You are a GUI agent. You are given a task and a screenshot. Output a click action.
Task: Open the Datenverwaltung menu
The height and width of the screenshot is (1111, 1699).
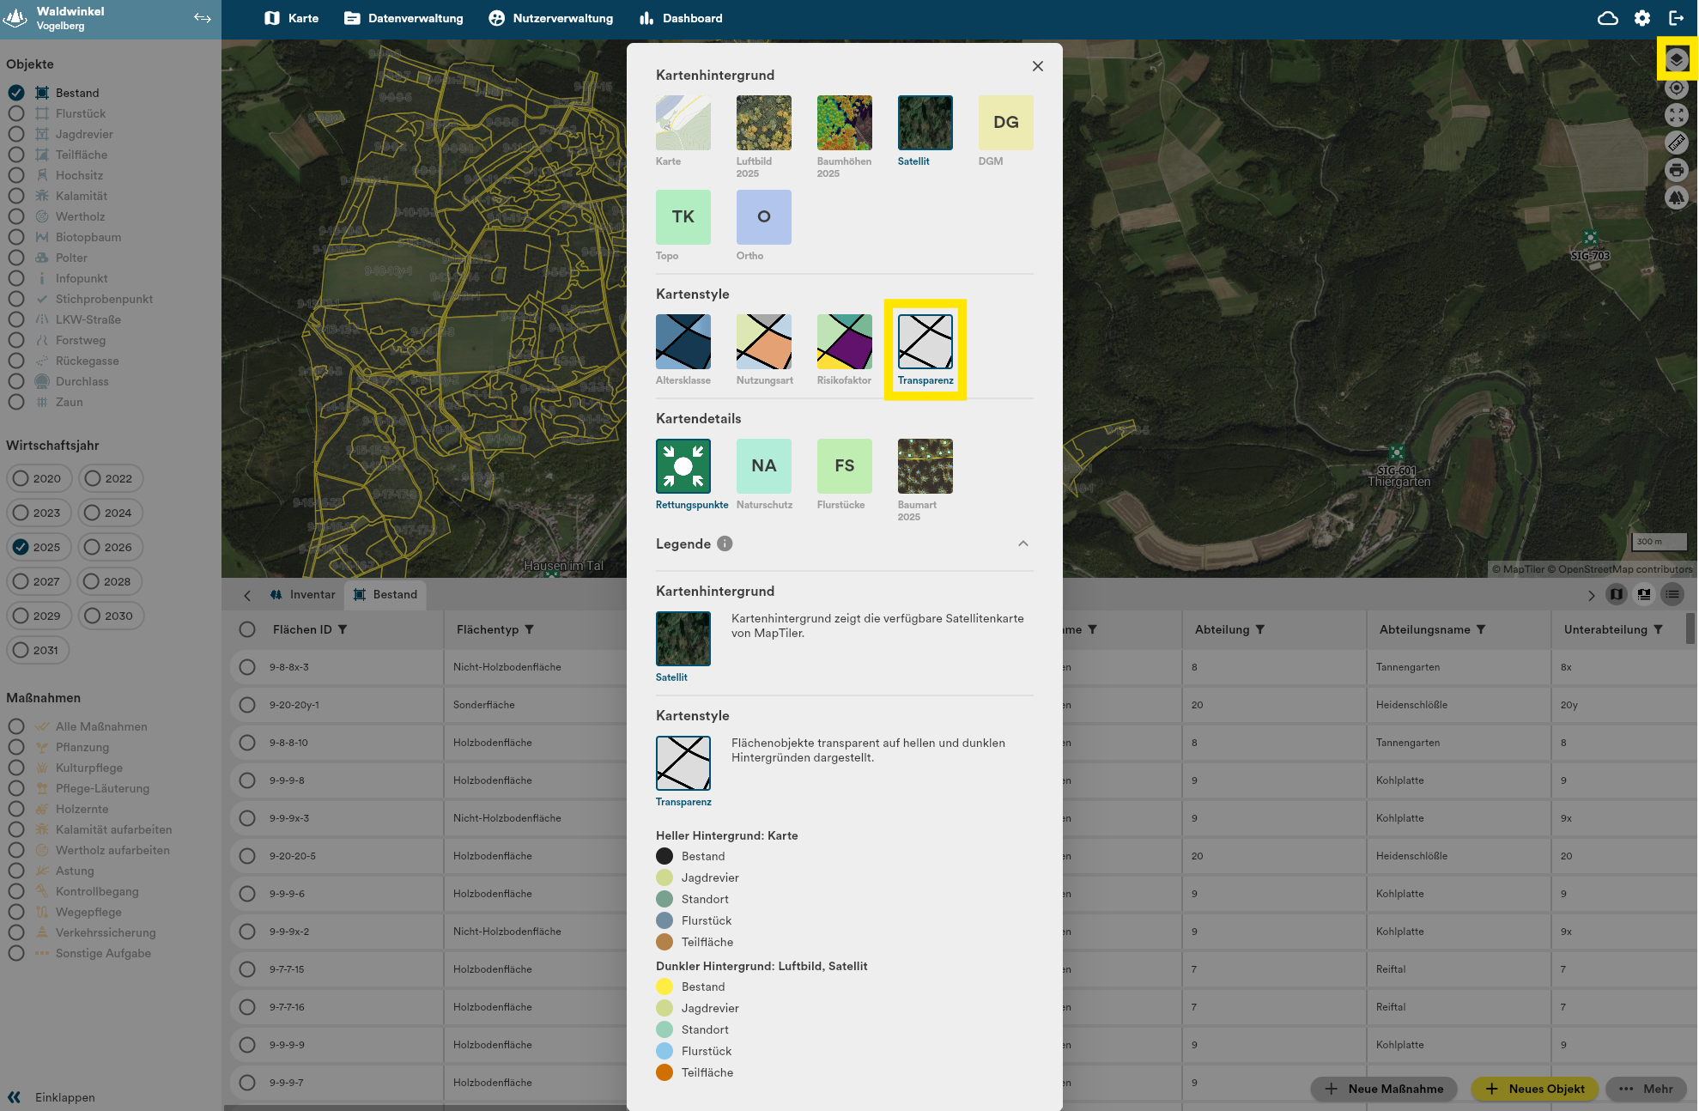tap(404, 18)
